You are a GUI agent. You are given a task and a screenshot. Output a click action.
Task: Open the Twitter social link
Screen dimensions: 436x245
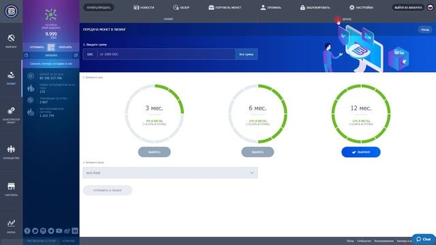click(35, 231)
